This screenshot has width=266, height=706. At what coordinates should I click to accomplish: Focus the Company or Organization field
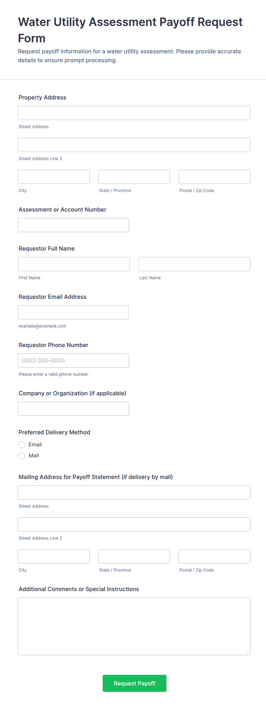pos(74,409)
